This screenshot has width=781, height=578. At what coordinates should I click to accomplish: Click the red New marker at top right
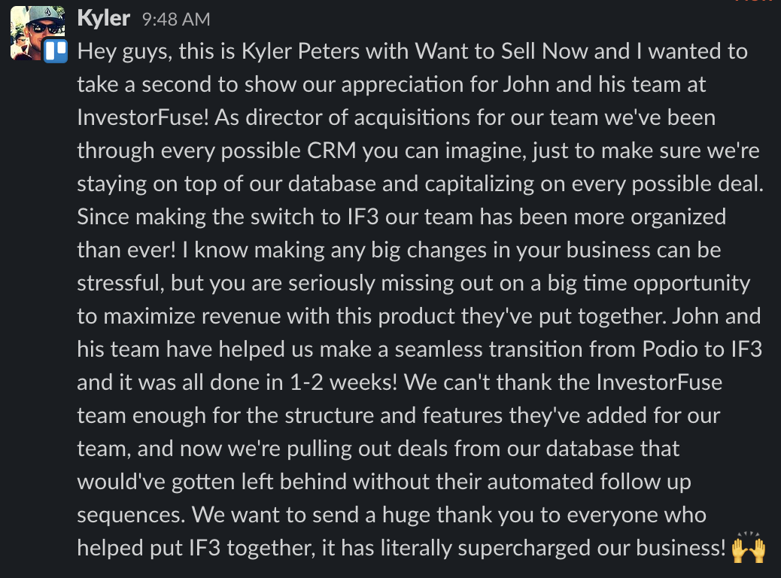tap(752, 2)
